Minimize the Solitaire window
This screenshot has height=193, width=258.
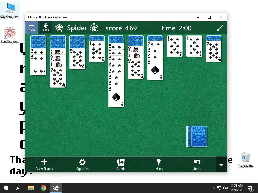pos(198,17)
